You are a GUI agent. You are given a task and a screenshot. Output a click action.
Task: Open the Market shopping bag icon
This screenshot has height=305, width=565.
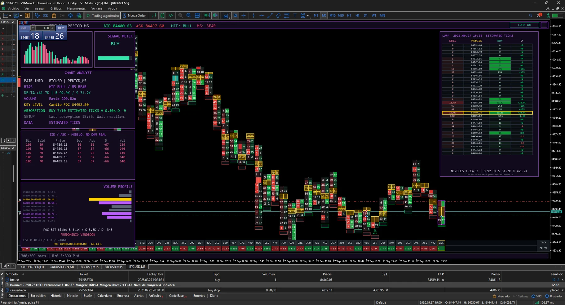54,15
